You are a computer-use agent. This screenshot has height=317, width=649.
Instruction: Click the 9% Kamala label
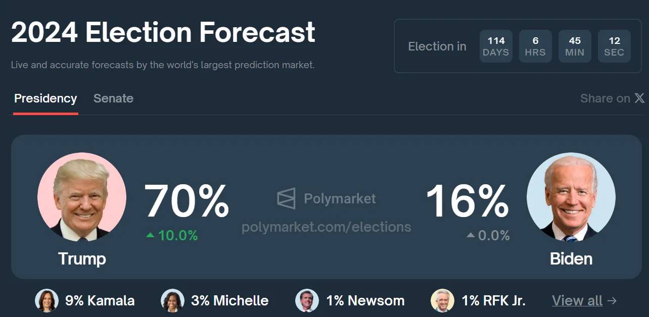pos(100,301)
